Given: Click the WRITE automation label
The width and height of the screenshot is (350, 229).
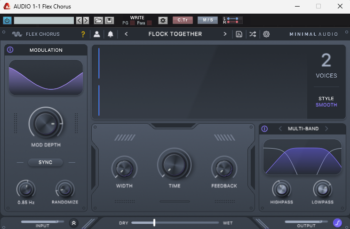Looking at the screenshot, I should (x=137, y=17).
